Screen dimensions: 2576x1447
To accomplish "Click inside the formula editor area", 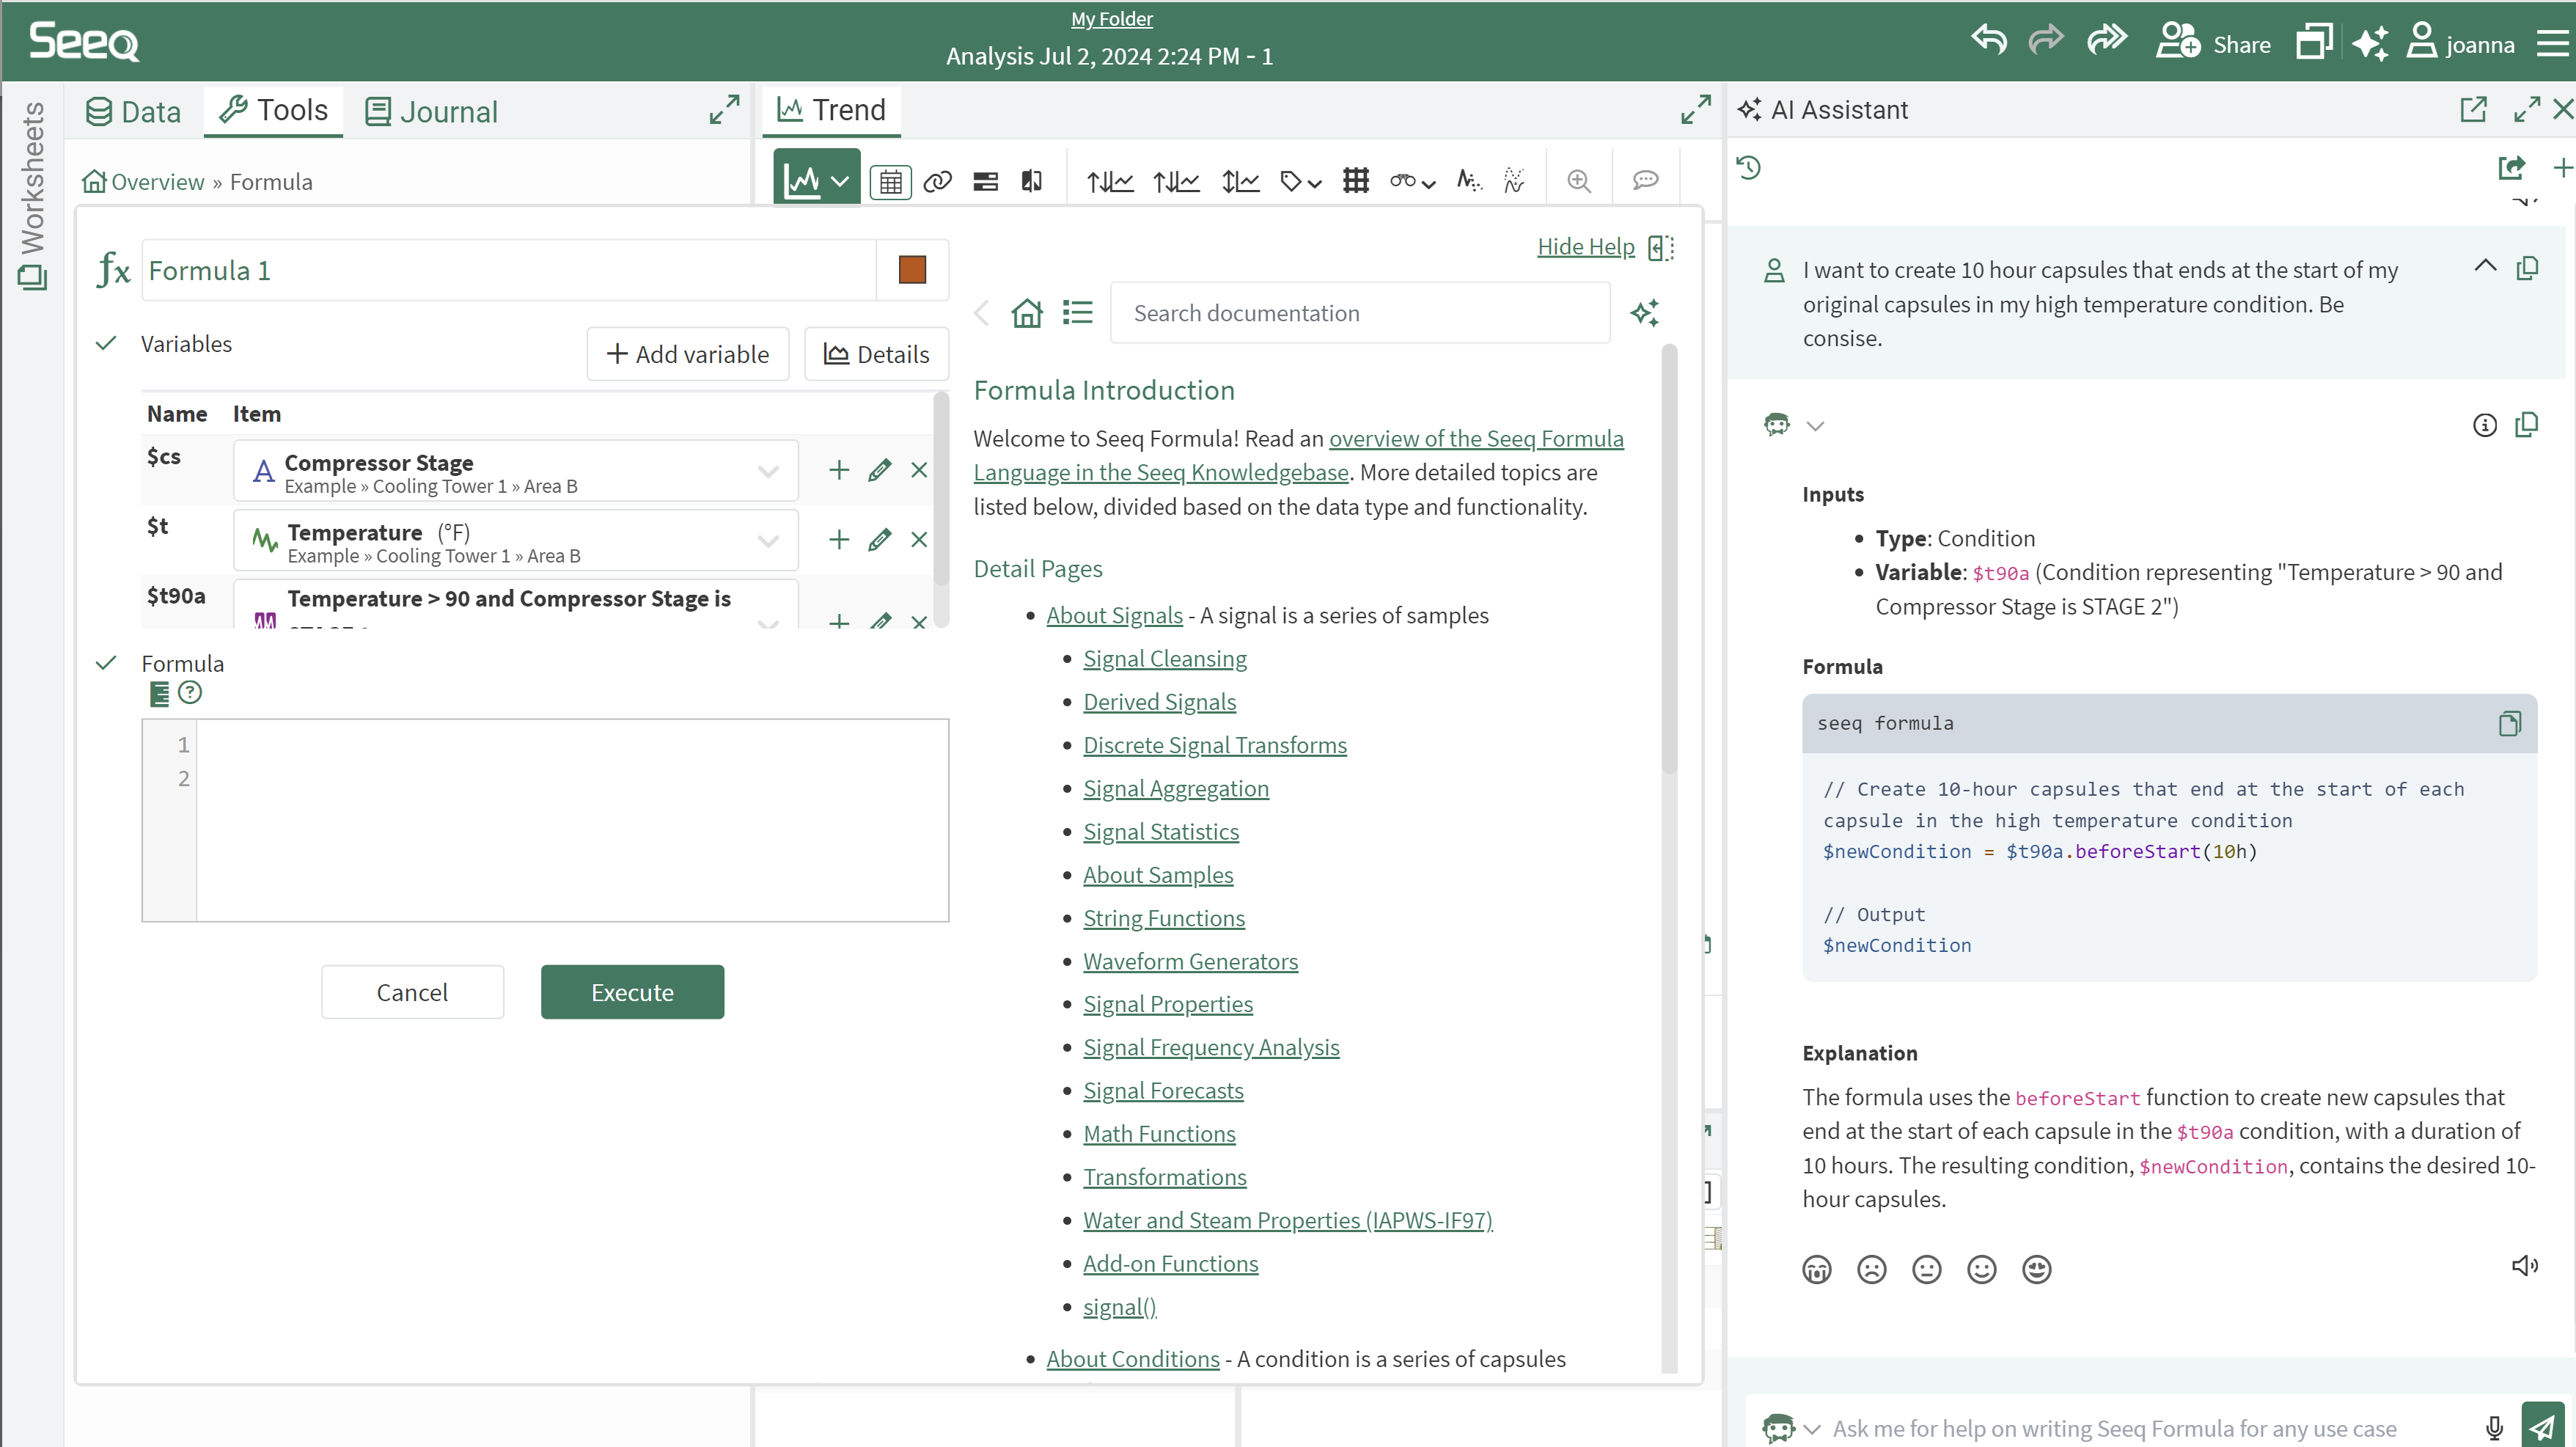I will tap(572, 820).
